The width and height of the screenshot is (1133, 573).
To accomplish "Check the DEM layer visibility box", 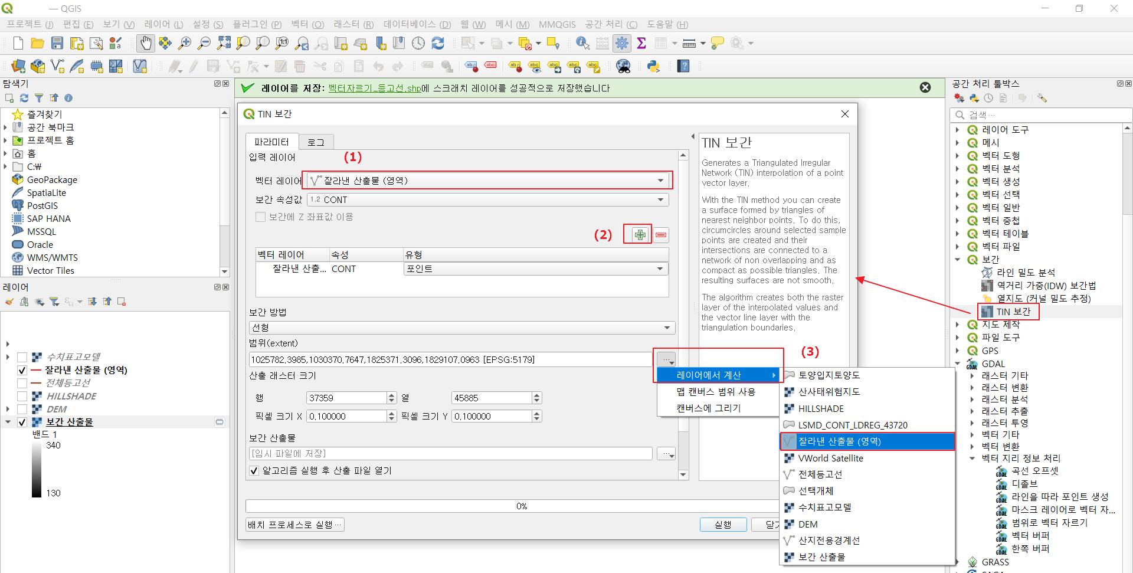I will 22,409.
